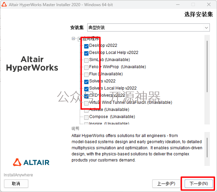Toggle the Feko + WinProp checkbox
This screenshot has height=192, width=217.
[87, 68]
